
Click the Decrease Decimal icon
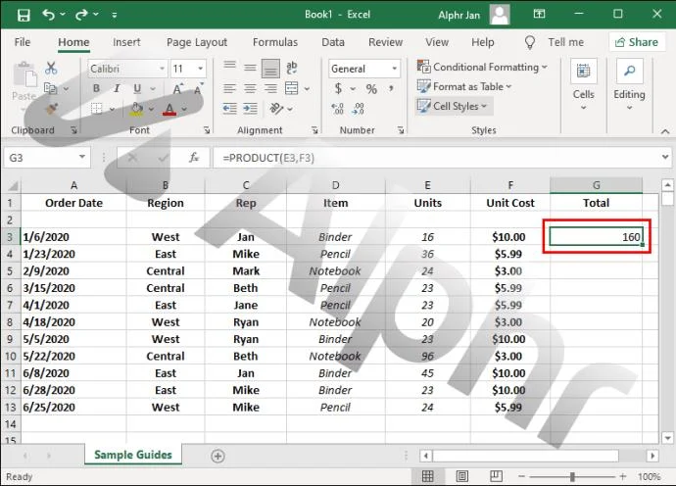point(359,108)
